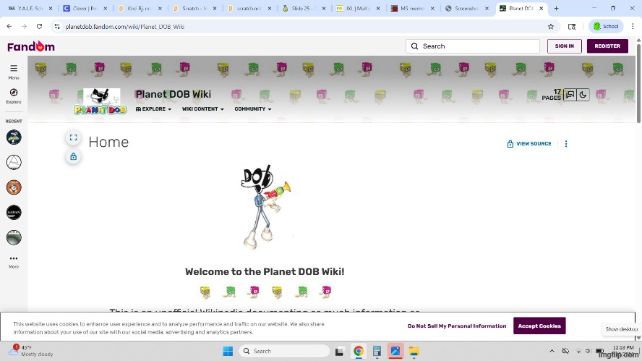This screenshot has height=361, width=642.
Task: Click the three-dot page actions icon
Action: tap(565, 144)
